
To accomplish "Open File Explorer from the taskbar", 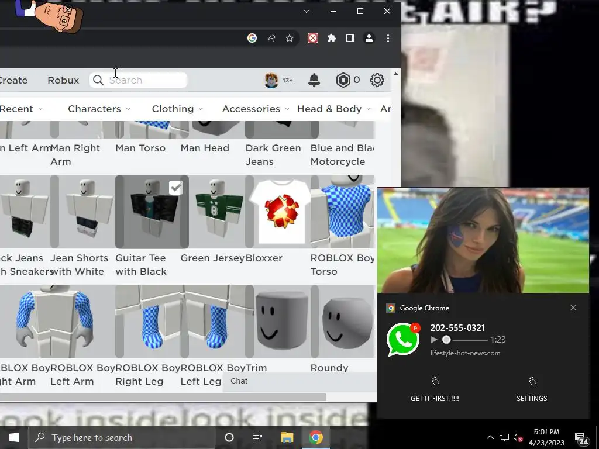I will coord(287,437).
